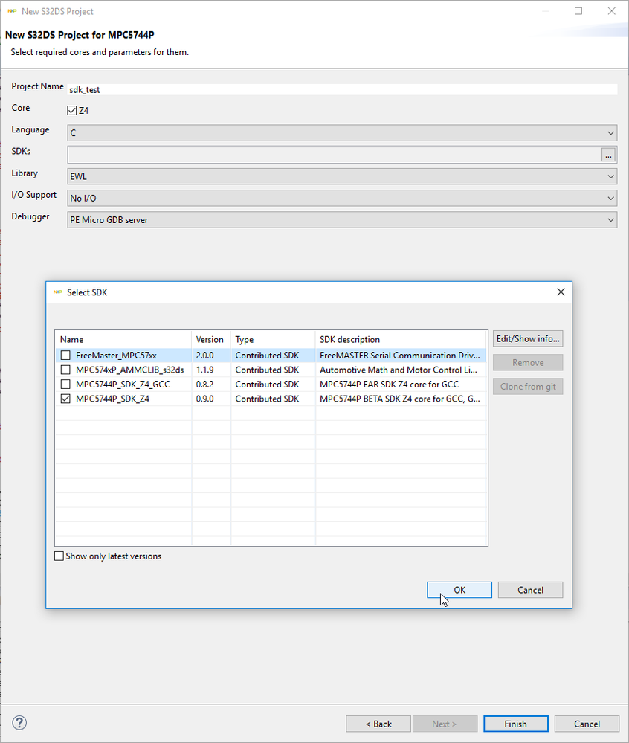
Task: Click the Edit/Show info button
Action: 528,339
